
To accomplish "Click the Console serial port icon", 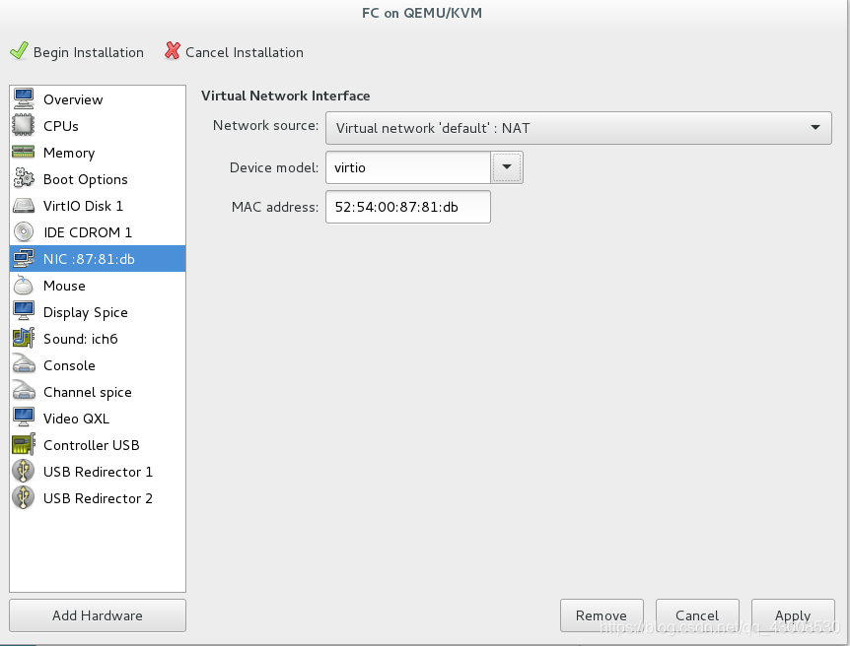I will (x=24, y=364).
